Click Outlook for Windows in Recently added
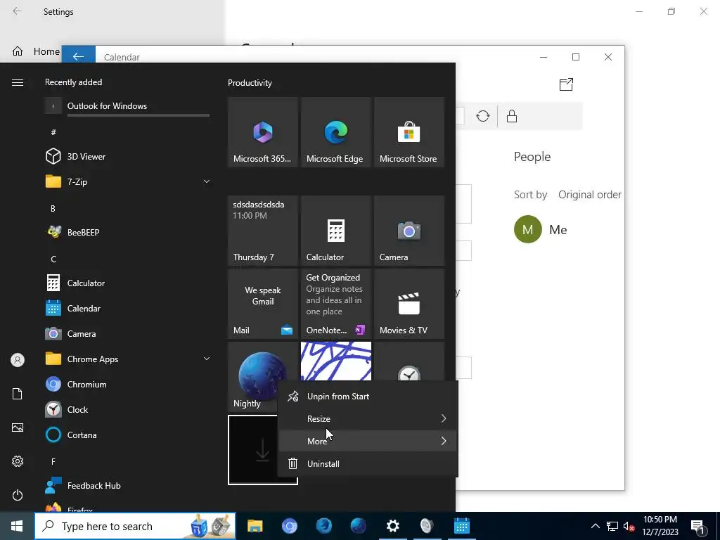The height and width of the screenshot is (540, 720). click(x=128, y=106)
